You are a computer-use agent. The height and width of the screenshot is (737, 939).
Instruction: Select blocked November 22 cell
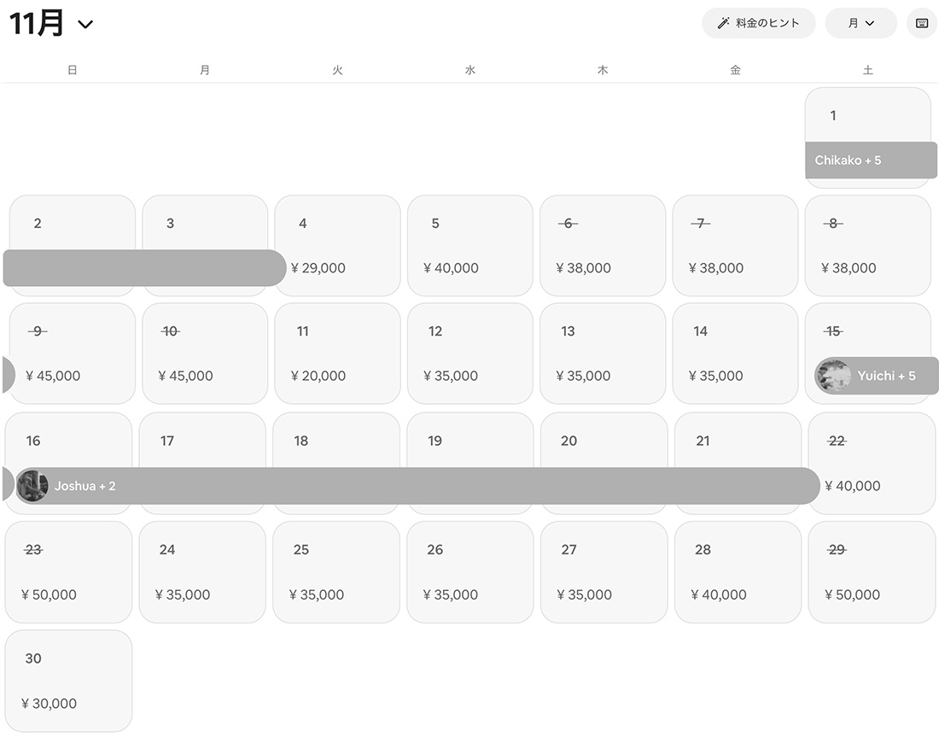click(872, 463)
